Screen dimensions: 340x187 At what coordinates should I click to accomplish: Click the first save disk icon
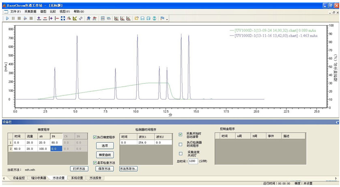click(143, 19)
